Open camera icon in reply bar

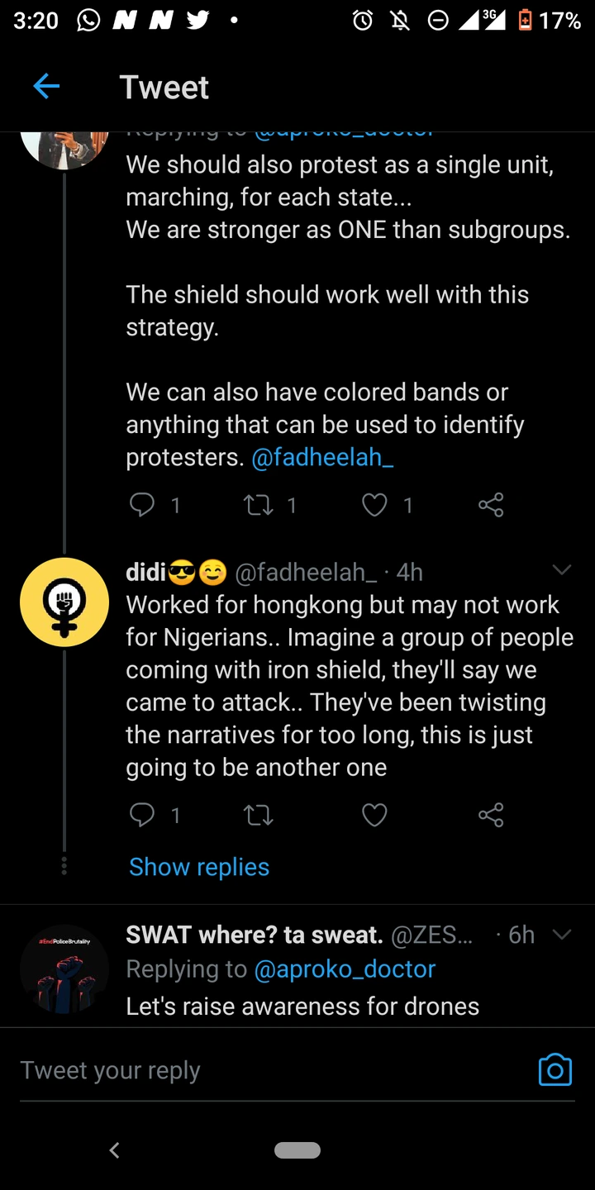555,1069
